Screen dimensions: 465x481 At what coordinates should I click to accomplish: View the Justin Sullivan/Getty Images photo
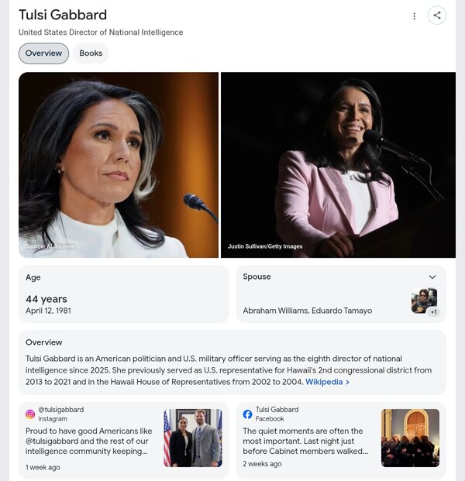338,165
